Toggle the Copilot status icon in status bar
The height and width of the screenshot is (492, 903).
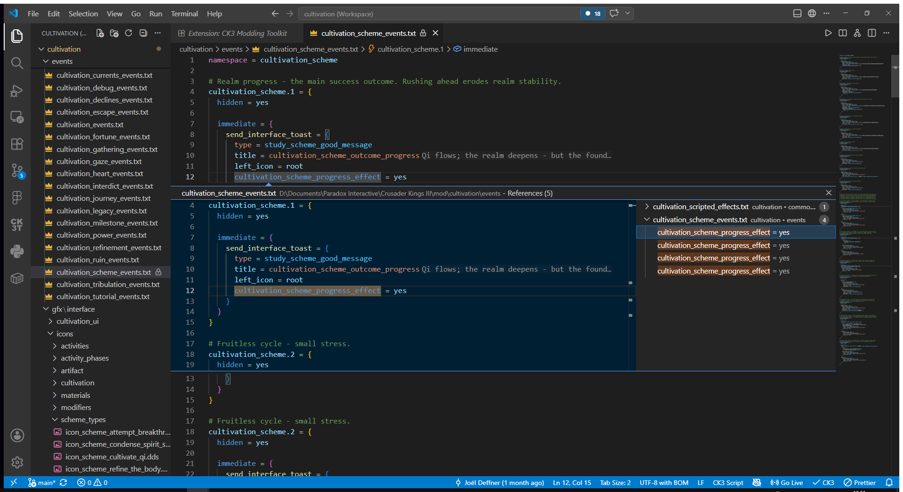[757, 483]
